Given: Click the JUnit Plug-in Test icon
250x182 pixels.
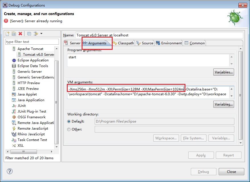Looking at the screenshot, I should (14, 111).
